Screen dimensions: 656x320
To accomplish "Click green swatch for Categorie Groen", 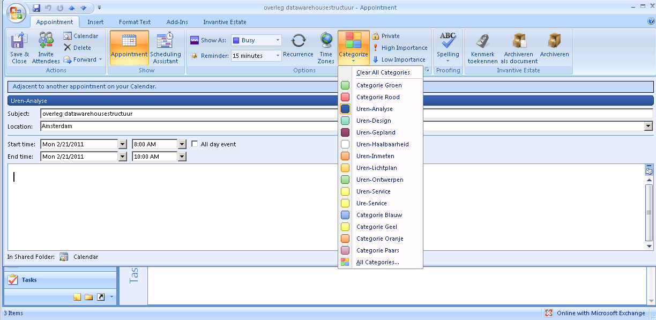I will tap(345, 85).
